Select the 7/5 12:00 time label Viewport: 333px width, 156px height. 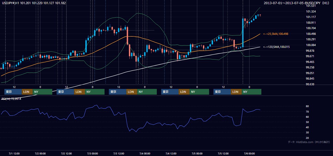(223, 153)
